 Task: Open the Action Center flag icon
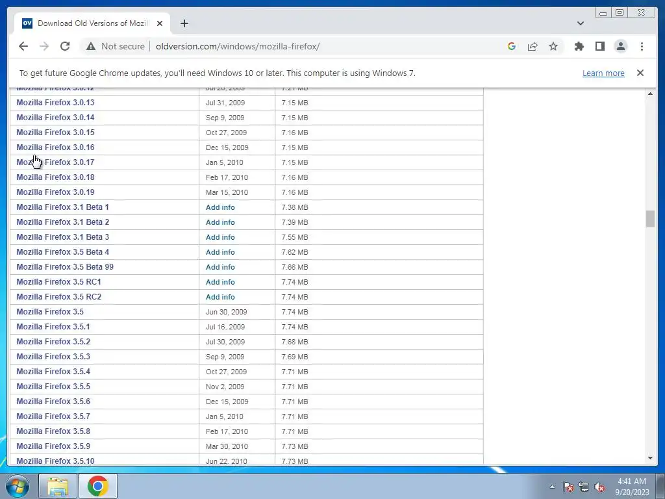[568, 487]
